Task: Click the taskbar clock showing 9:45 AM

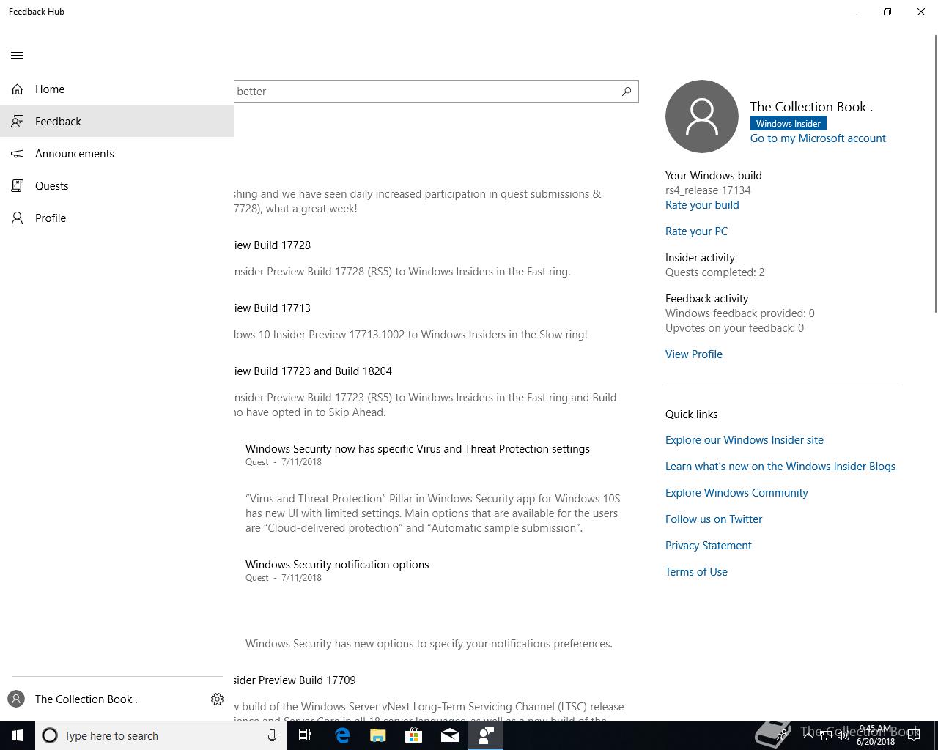Action: click(x=876, y=735)
